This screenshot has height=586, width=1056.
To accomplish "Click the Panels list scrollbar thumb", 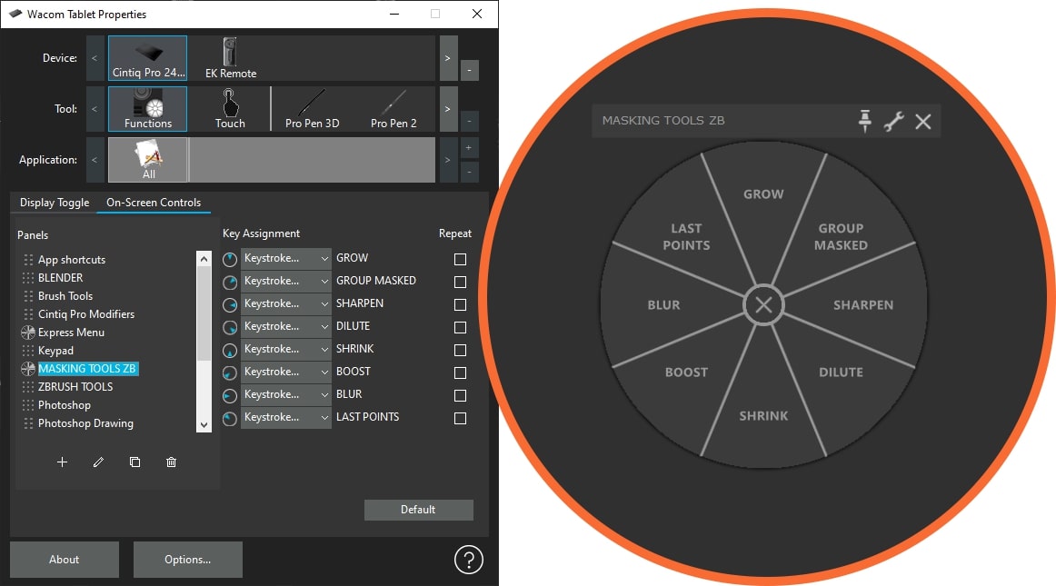I will pyautogui.click(x=204, y=313).
